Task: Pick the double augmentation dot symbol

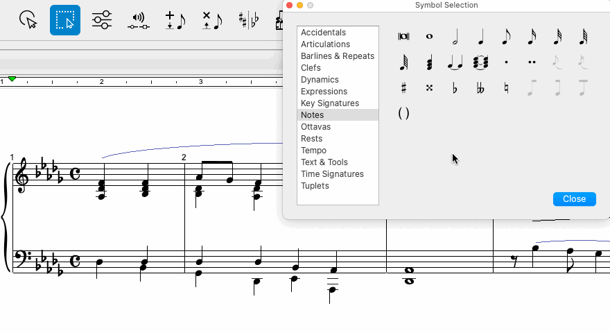Action: [532, 62]
